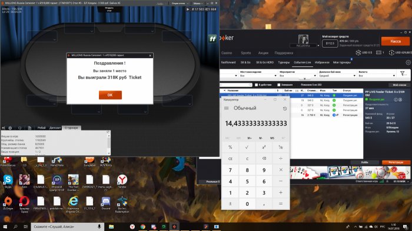Open the Мероприятие filter dropdown
412x231 pixels.
298,76
